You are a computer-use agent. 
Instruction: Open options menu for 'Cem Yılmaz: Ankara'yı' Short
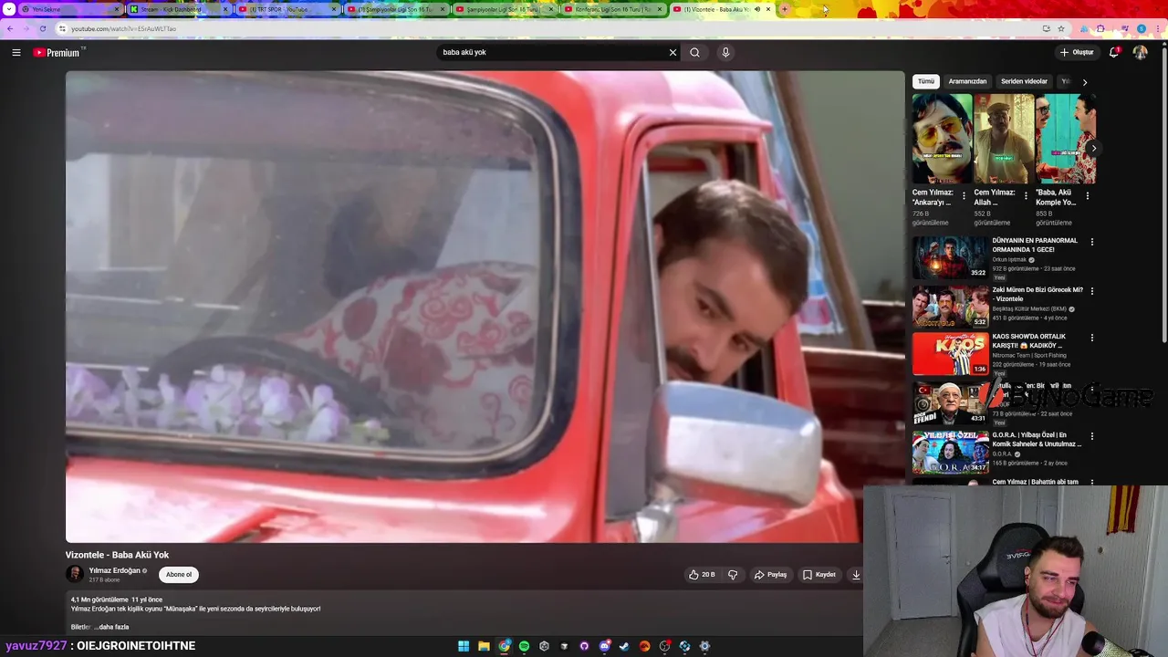tap(964, 195)
